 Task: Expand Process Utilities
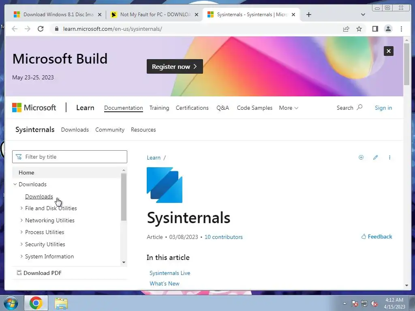point(21,232)
